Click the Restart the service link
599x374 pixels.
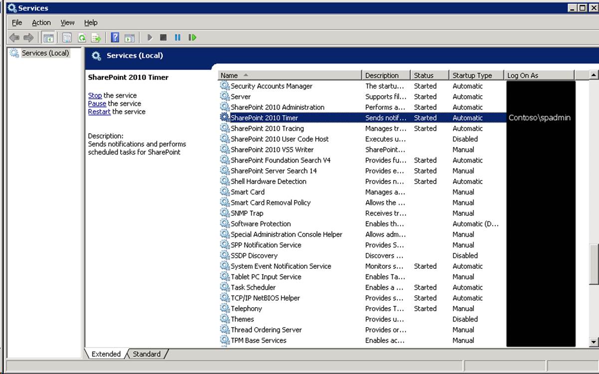tap(99, 112)
